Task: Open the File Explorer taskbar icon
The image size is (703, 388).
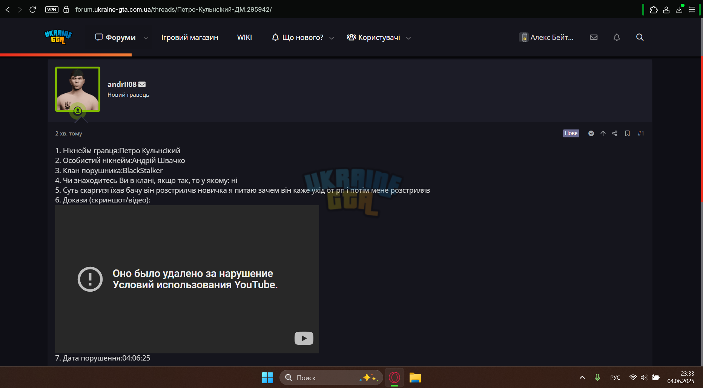Action: [415, 377]
